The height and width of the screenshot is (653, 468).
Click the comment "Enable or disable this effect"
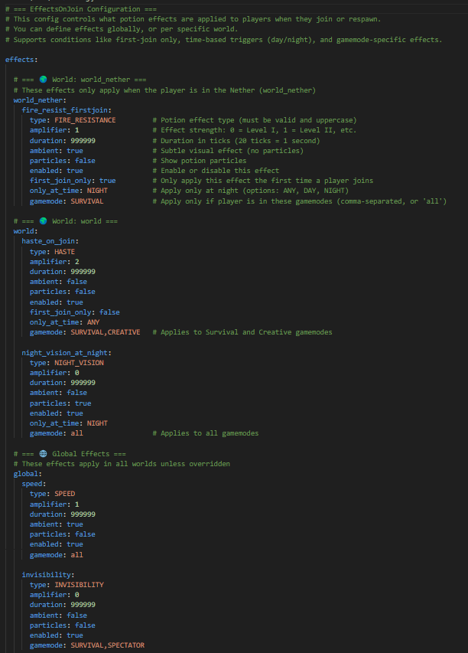click(x=216, y=171)
